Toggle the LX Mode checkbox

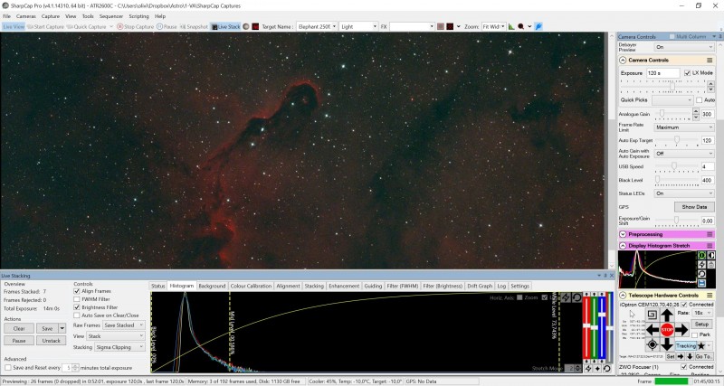(687, 73)
